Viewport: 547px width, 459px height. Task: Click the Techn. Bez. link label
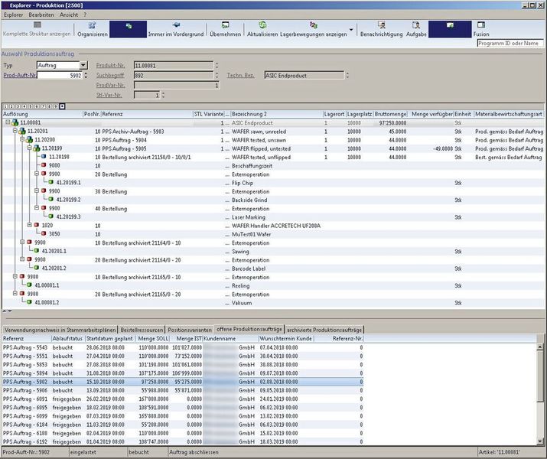(240, 75)
